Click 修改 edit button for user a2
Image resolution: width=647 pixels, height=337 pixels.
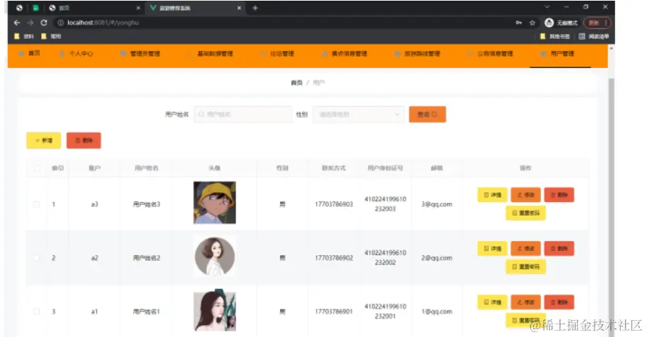(x=525, y=248)
